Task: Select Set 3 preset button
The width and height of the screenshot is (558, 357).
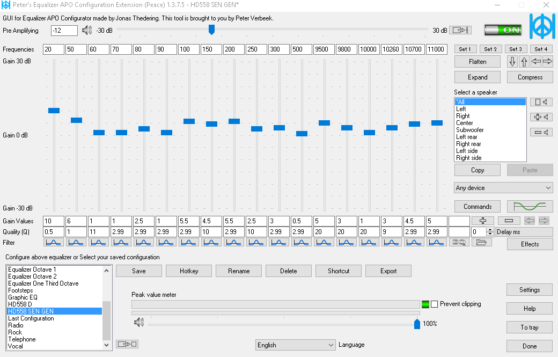Action: (x=515, y=49)
